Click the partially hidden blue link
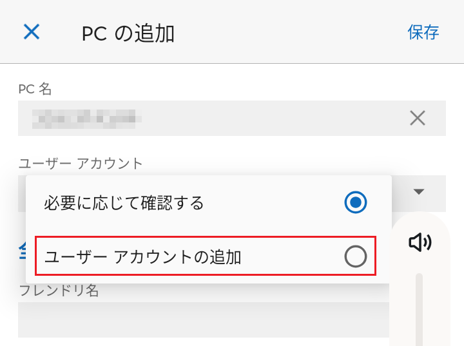The image size is (464, 346). pos(21,249)
